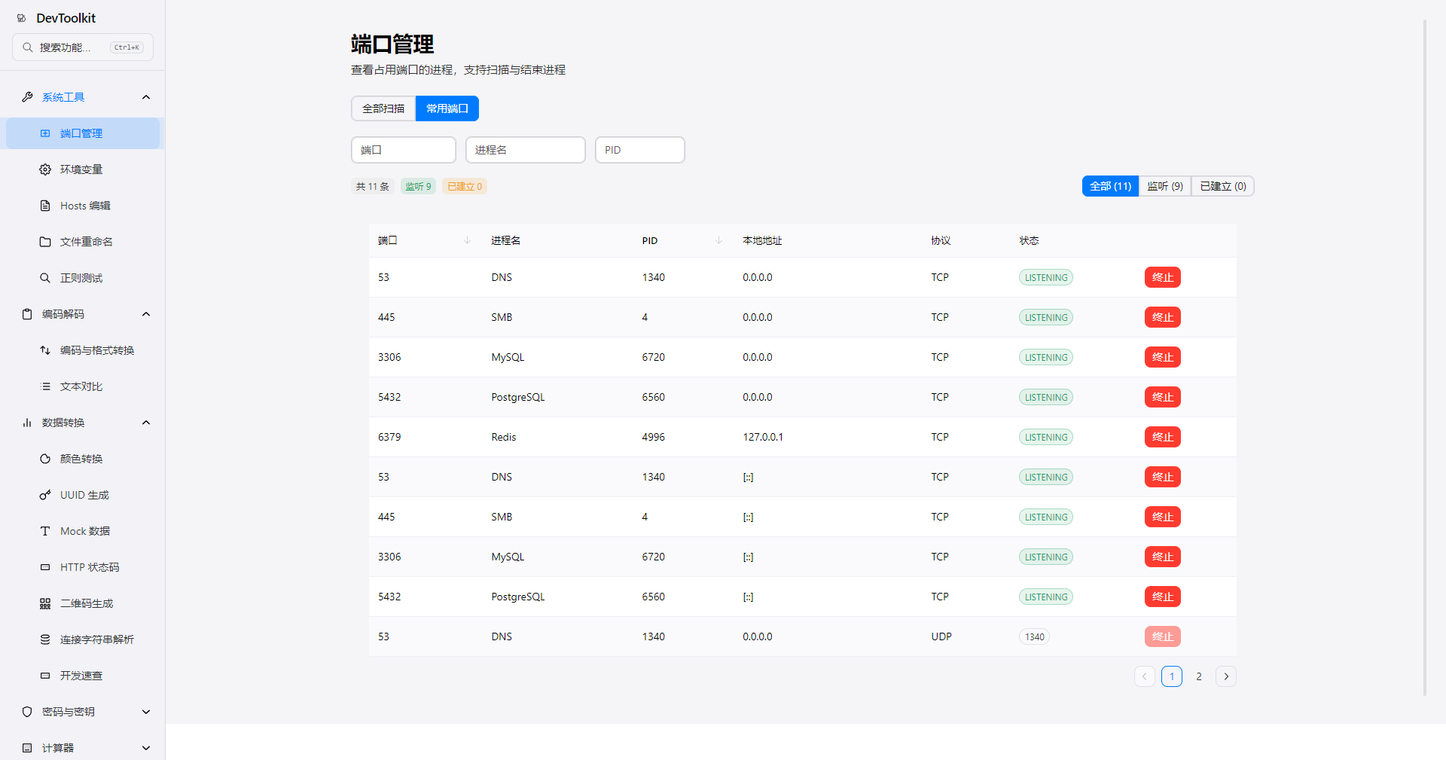
Task: Collapse the 系统工具 sidebar section
Action: 146,97
